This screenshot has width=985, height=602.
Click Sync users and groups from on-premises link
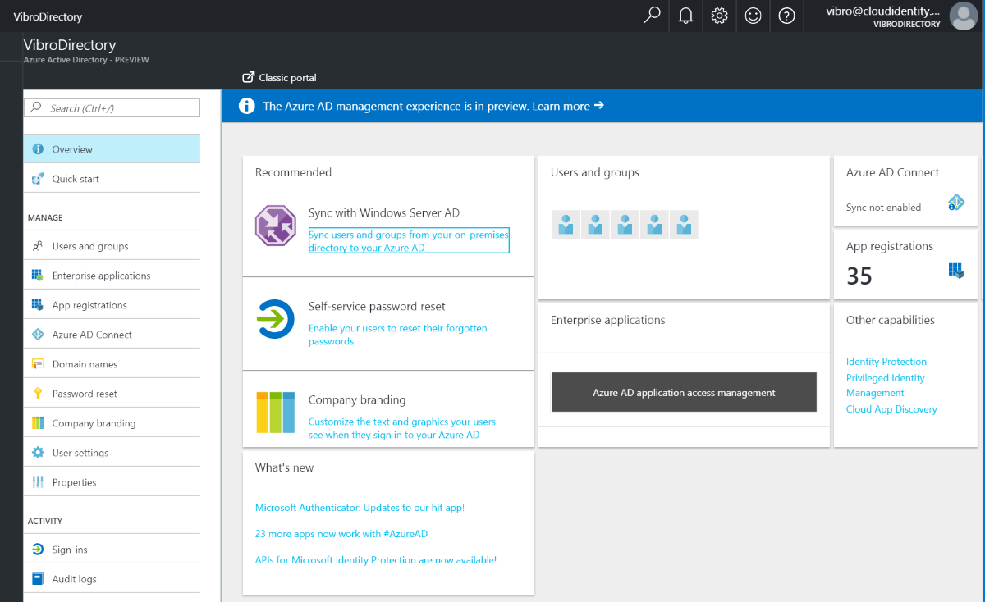[x=409, y=240]
